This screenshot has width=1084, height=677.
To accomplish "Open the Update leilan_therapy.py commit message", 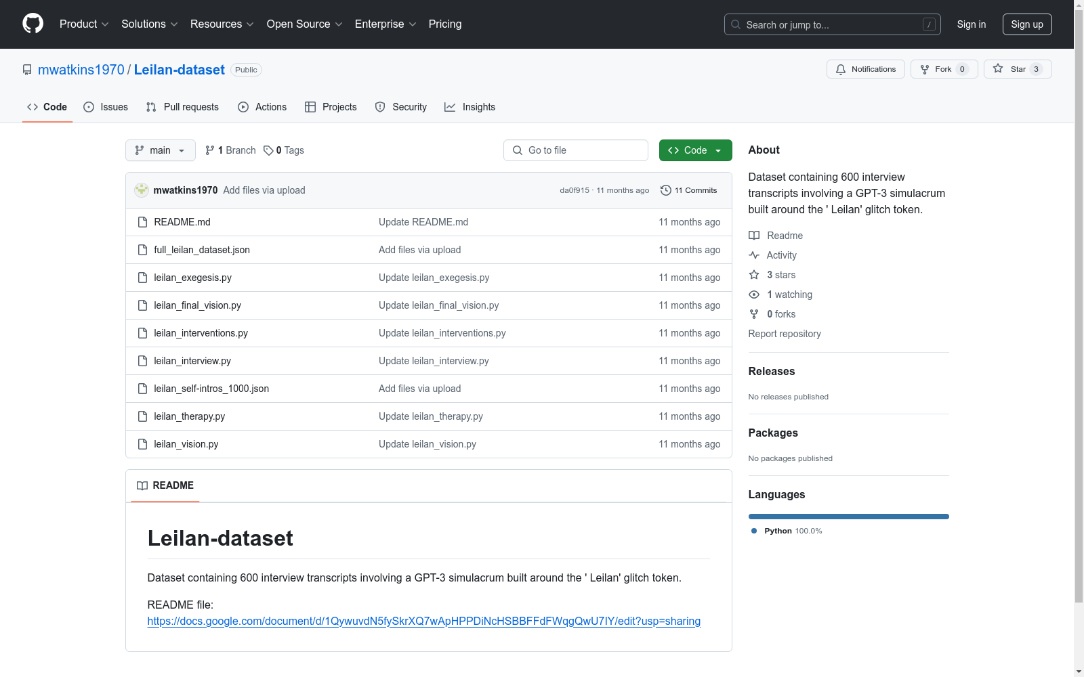I will pyautogui.click(x=431, y=416).
